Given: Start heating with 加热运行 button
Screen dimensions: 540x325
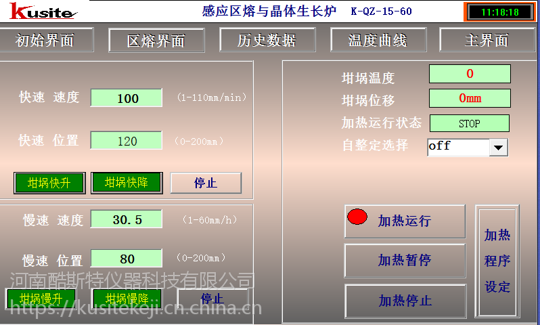Looking at the screenshot, I should [405, 221].
